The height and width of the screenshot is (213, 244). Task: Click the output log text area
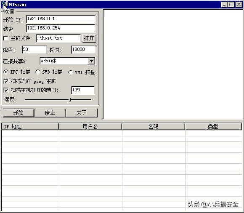pos(173,64)
